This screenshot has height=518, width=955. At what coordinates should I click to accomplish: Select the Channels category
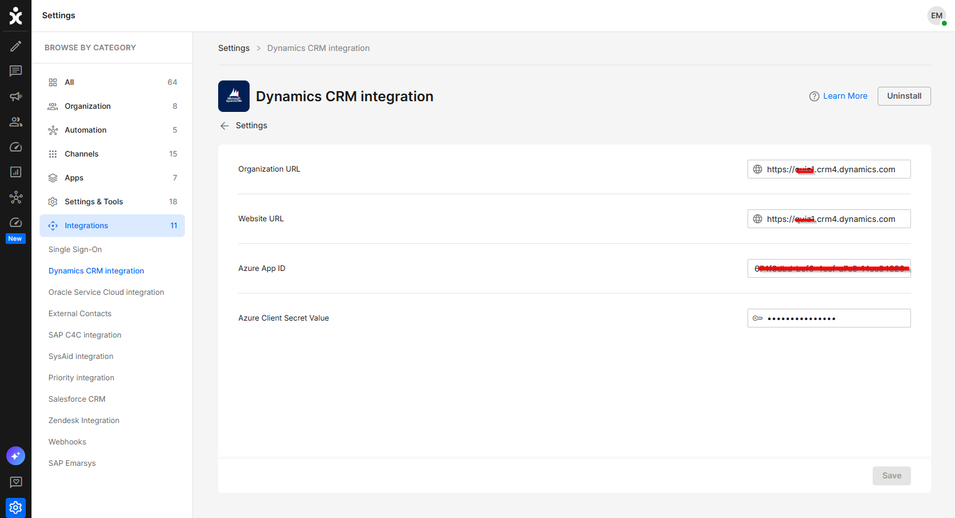pos(112,154)
